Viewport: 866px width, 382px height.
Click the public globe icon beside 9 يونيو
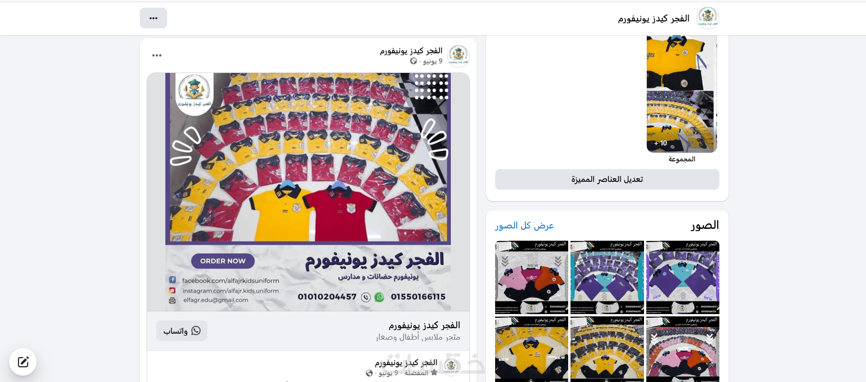[413, 61]
